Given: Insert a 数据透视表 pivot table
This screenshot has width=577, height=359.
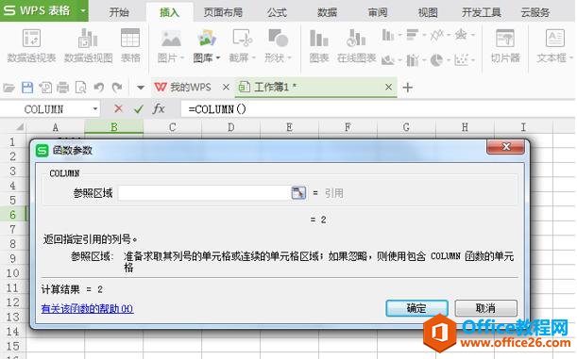Looking at the screenshot, I should [x=31, y=45].
